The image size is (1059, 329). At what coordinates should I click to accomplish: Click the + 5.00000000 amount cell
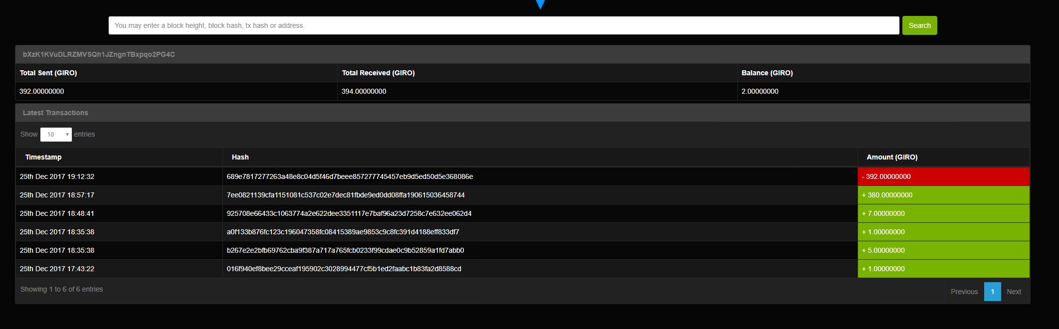point(943,250)
